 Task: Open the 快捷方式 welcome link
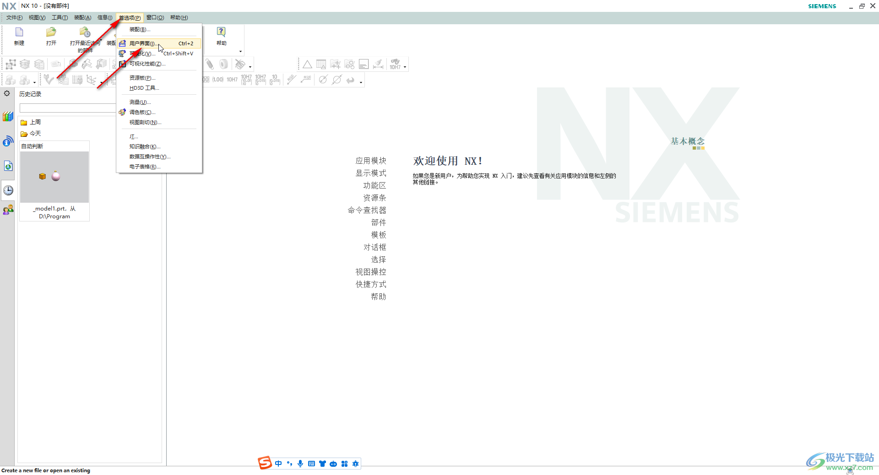coord(371,284)
